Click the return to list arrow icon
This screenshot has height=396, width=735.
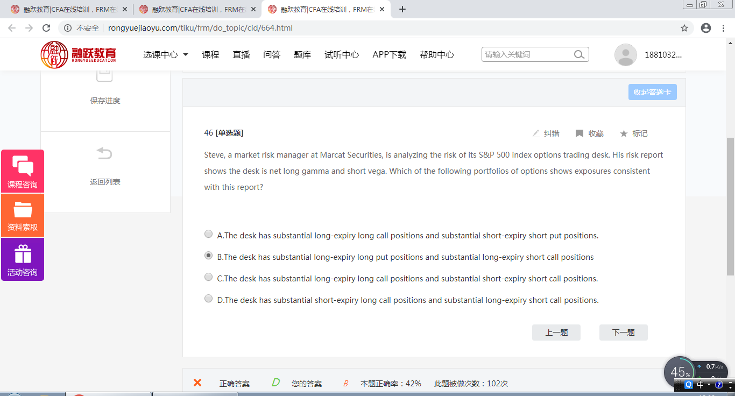click(x=104, y=154)
